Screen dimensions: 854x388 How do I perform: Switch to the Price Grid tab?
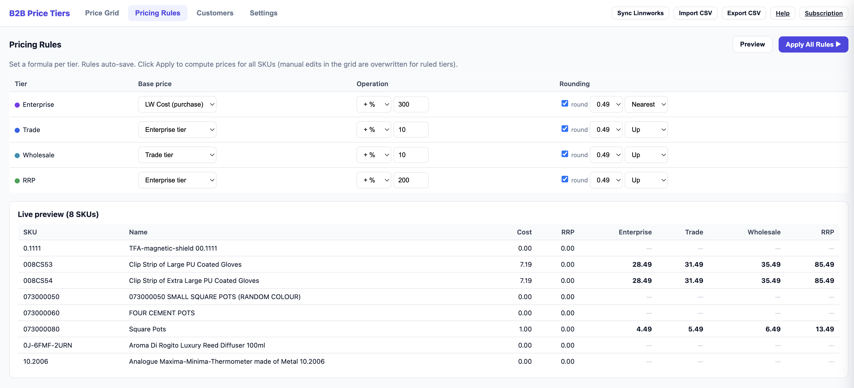(x=102, y=13)
